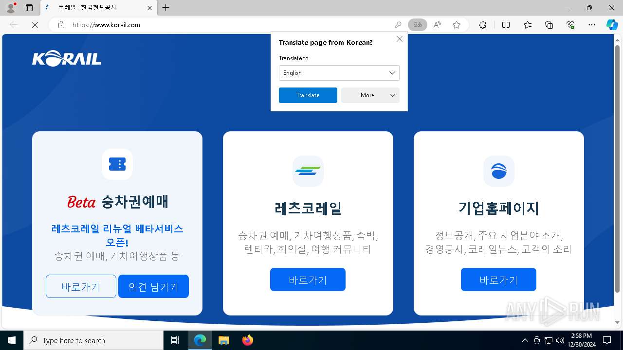Expand the Translate to English dropdown
This screenshot has width=623, height=350.
[x=339, y=73]
